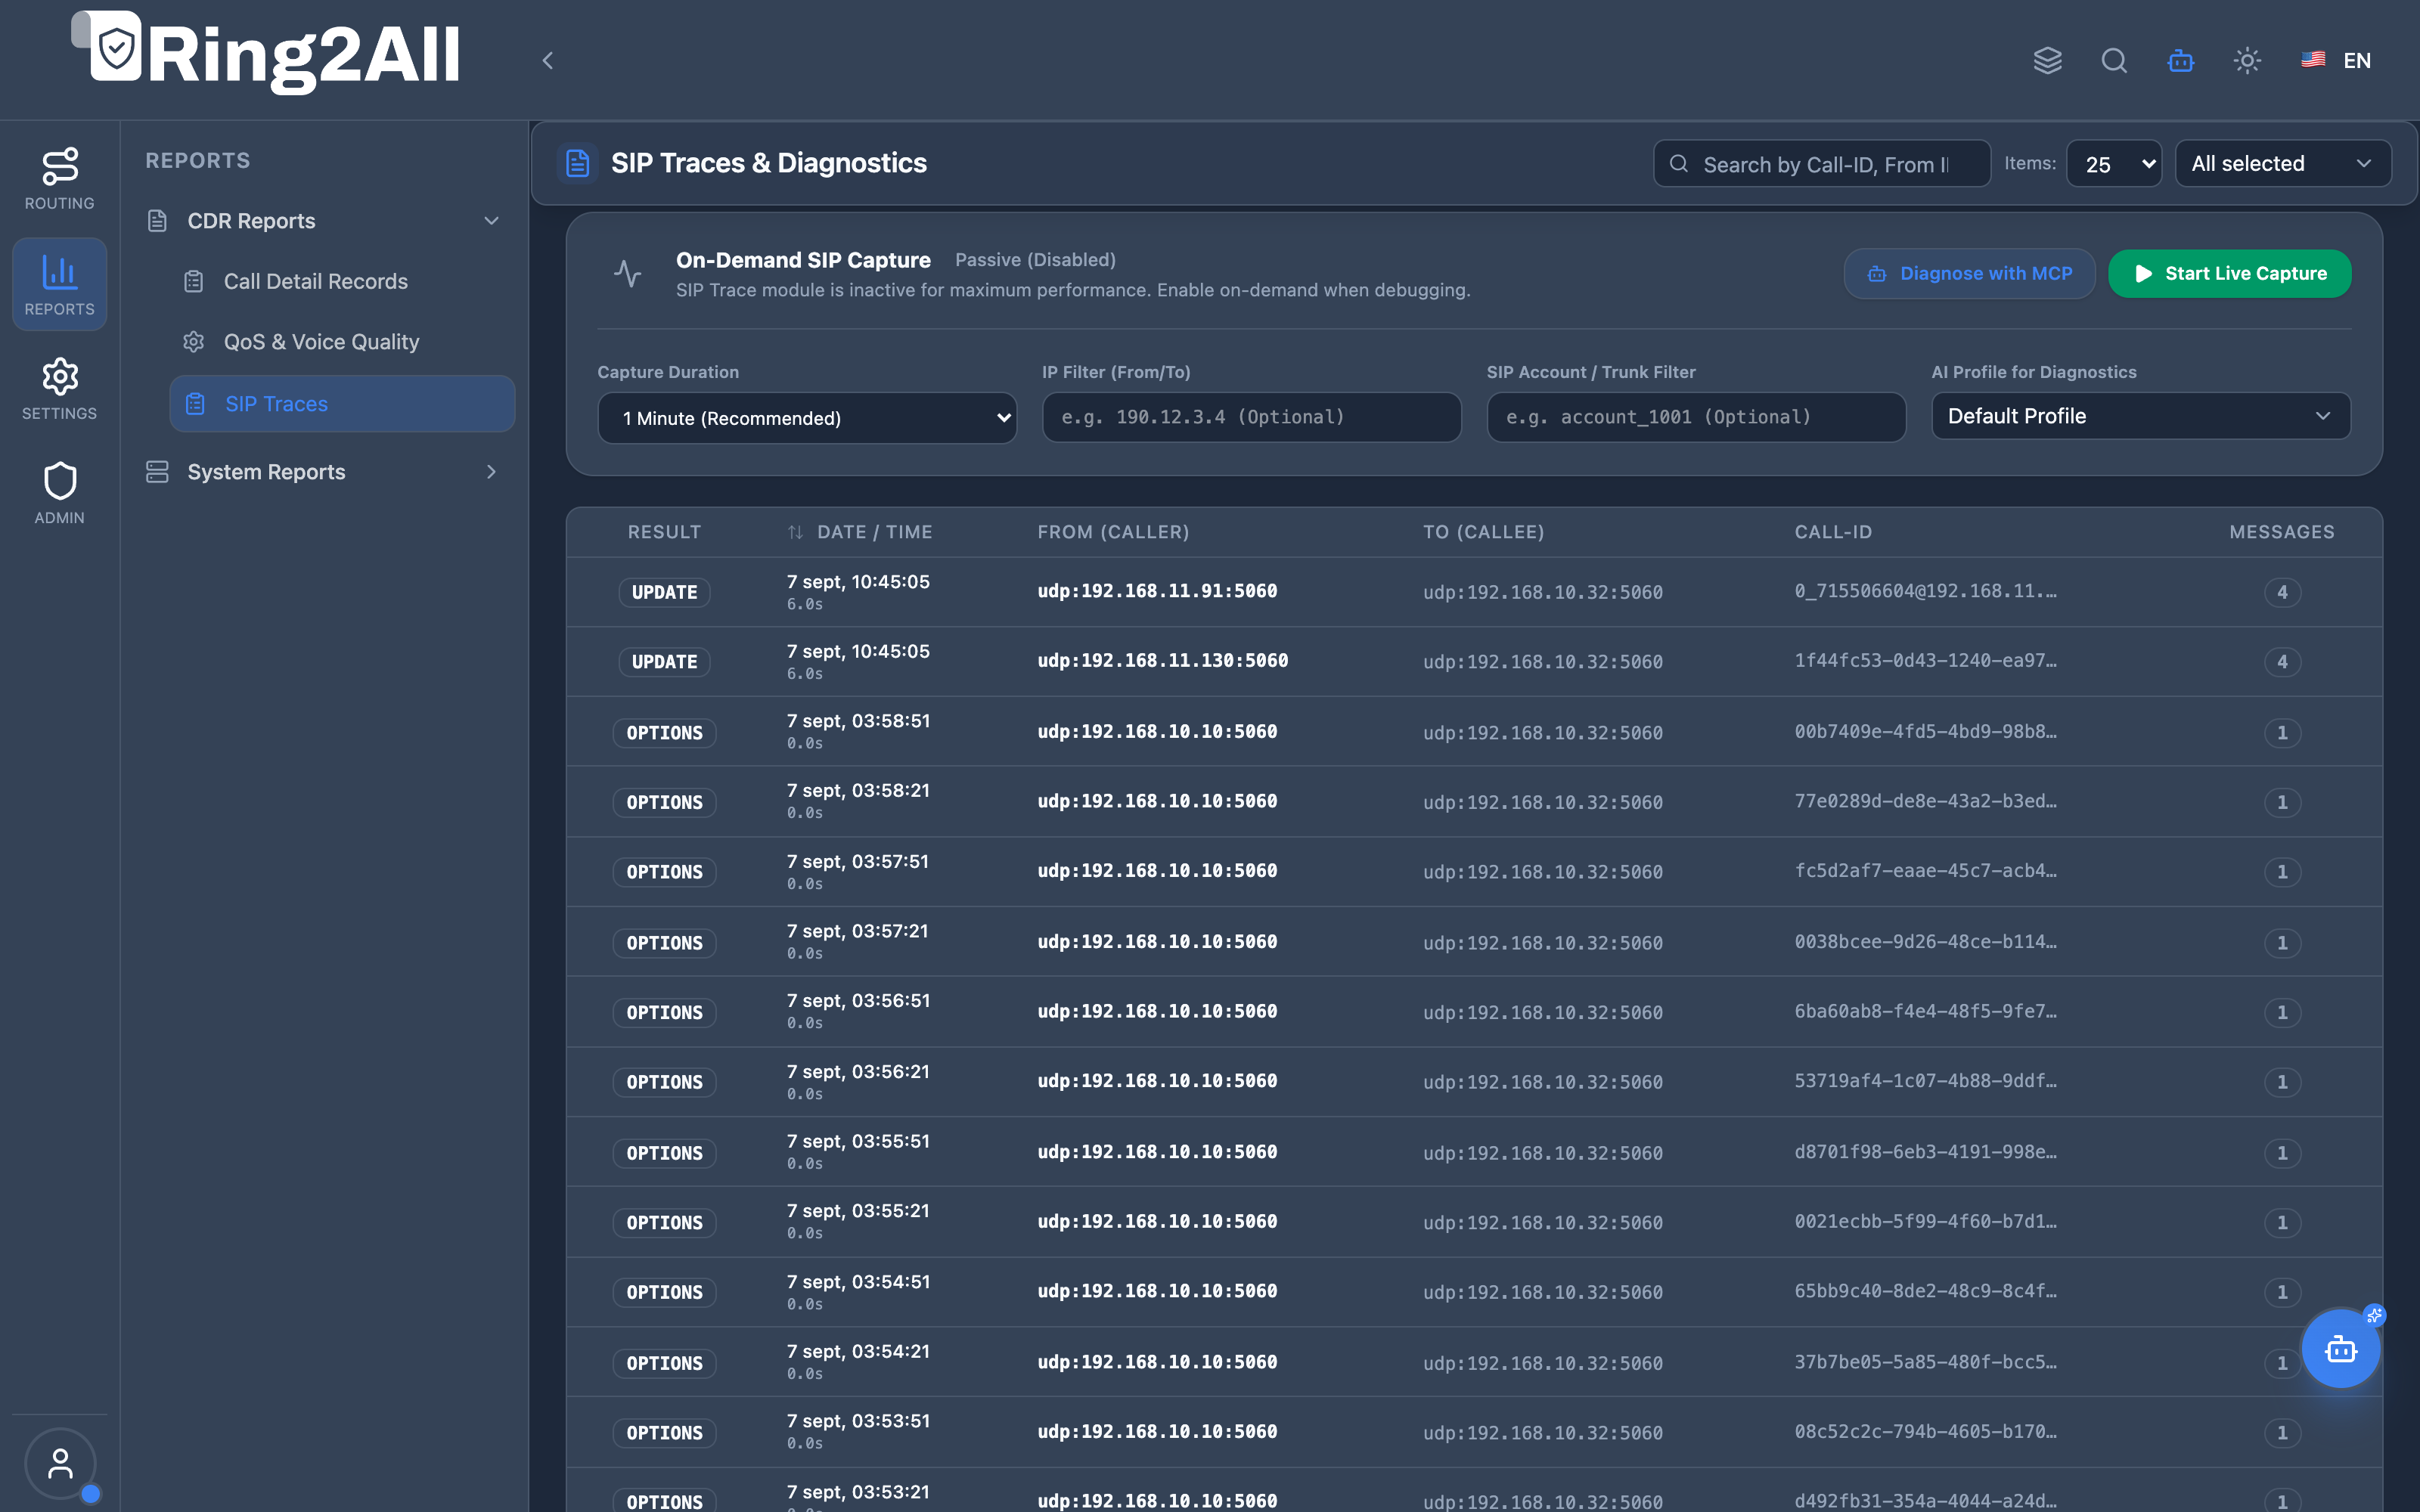Focus SIP Account / Trunk Filter field
The width and height of the screenshot is (2420, 1512).
[1696, 417]
